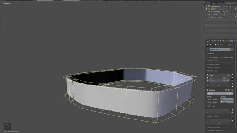Collapse the pattern item in outliner
Image resolution: width=237 pixels, height=133 pixels.
207,9
